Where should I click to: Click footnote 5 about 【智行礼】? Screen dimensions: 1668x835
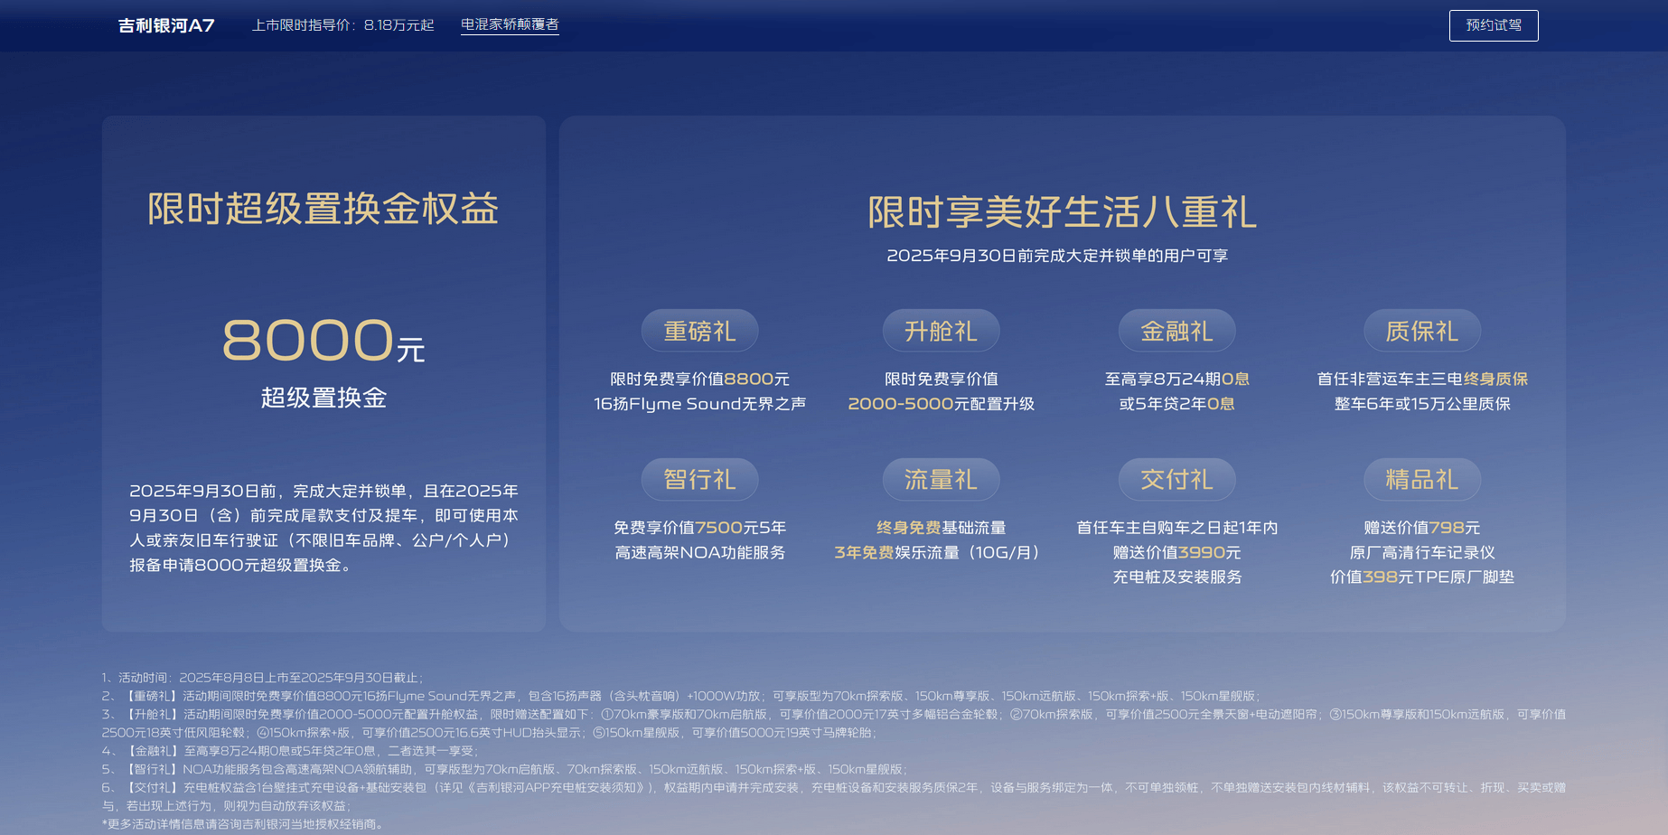[x=504, y=769]
